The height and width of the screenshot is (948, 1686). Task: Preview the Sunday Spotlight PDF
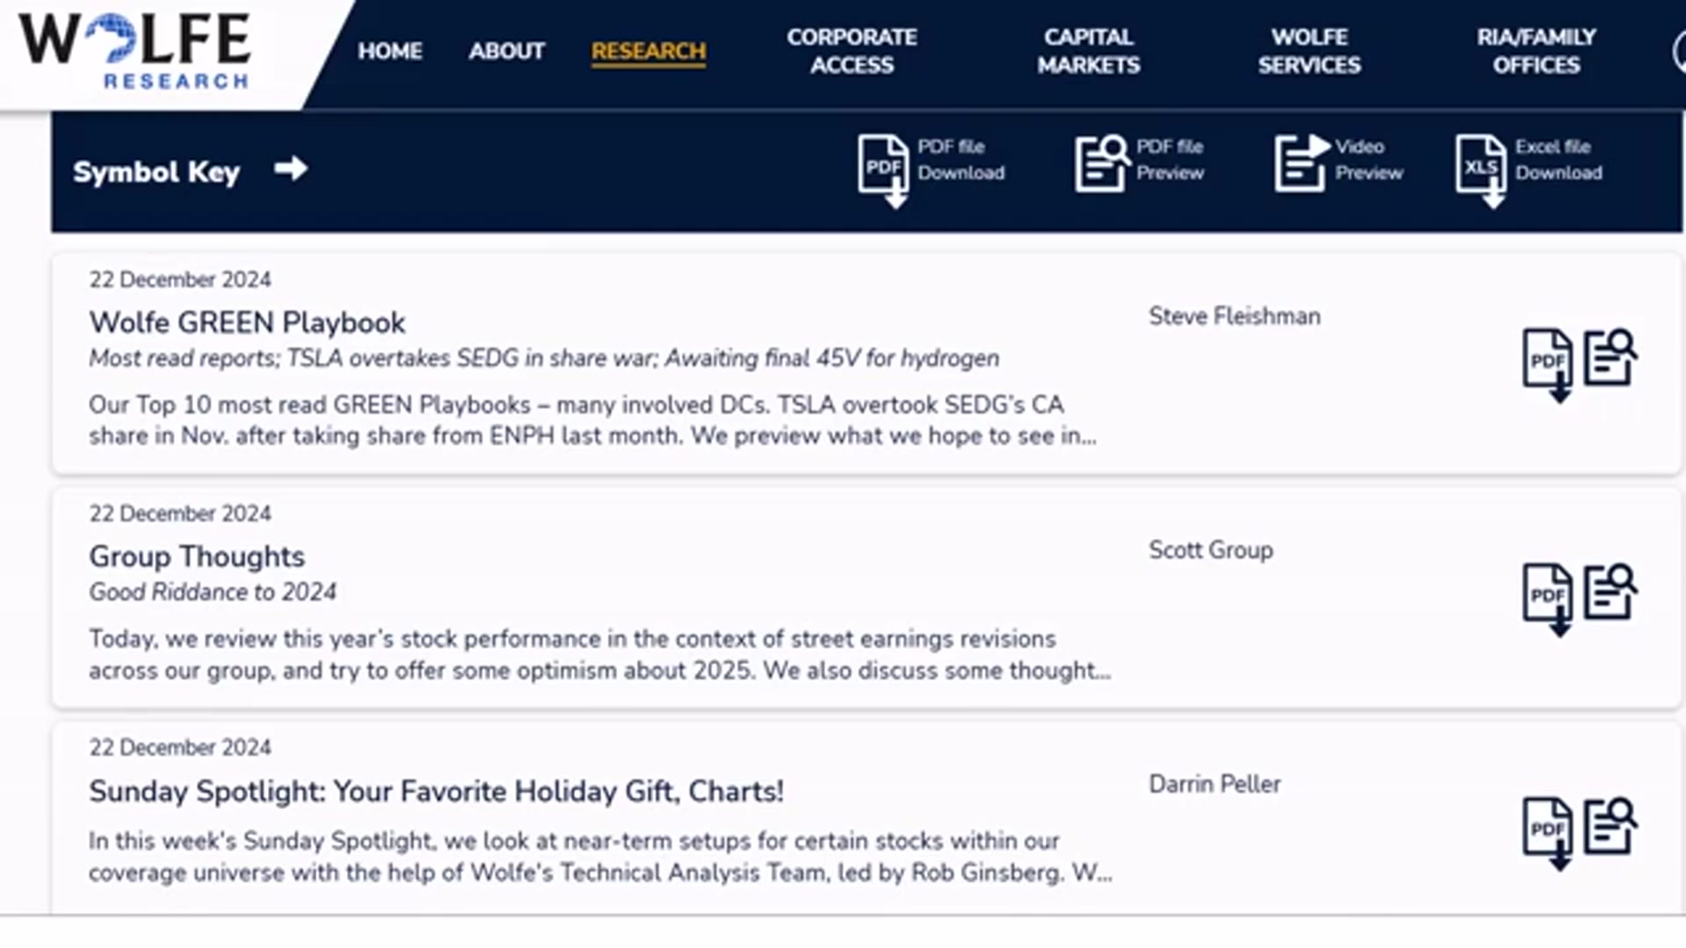click(1610, 826)
